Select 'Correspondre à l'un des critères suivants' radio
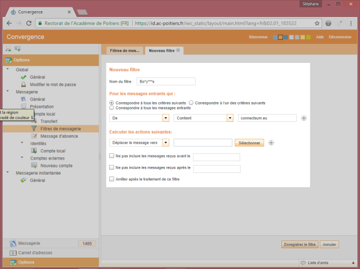 point(191,103)
